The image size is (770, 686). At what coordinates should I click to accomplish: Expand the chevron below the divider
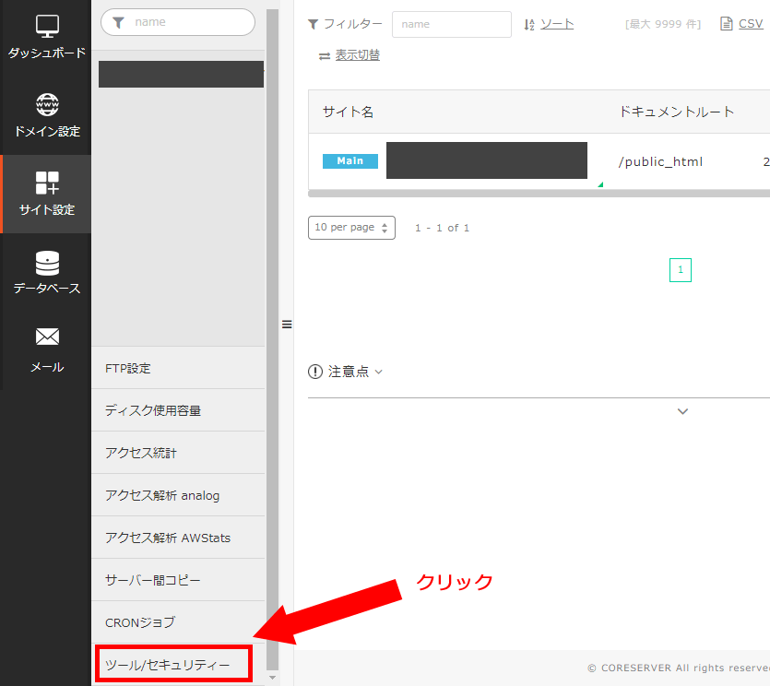coord(682,411)
